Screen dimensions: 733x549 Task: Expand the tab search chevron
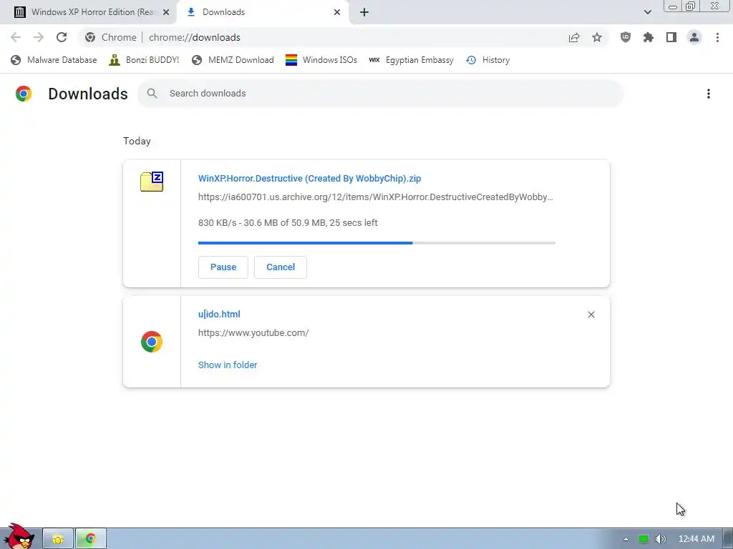[647, 12]
